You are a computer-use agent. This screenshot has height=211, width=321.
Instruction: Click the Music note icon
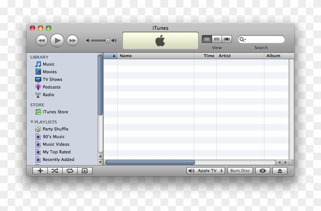point(38,64)
